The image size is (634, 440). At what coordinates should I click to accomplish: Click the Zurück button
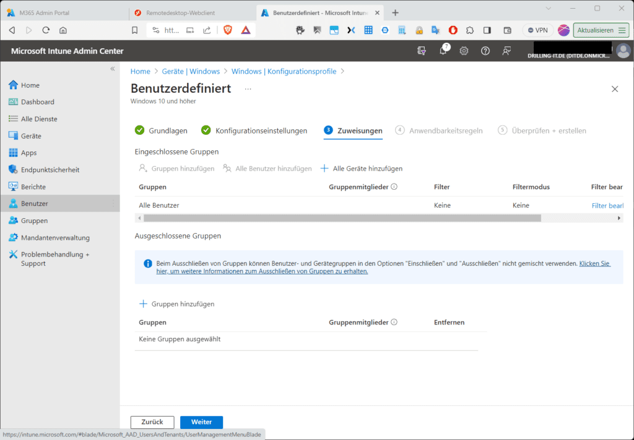tap(152, 422)
